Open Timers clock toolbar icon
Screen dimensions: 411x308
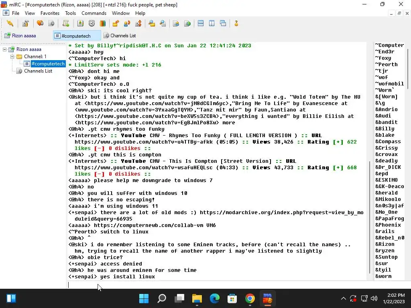(92, 24)
